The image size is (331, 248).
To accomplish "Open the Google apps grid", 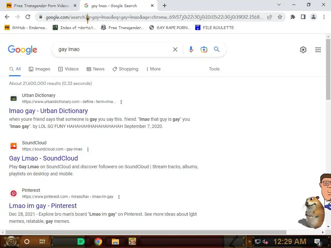I will [x=318, y=50].
